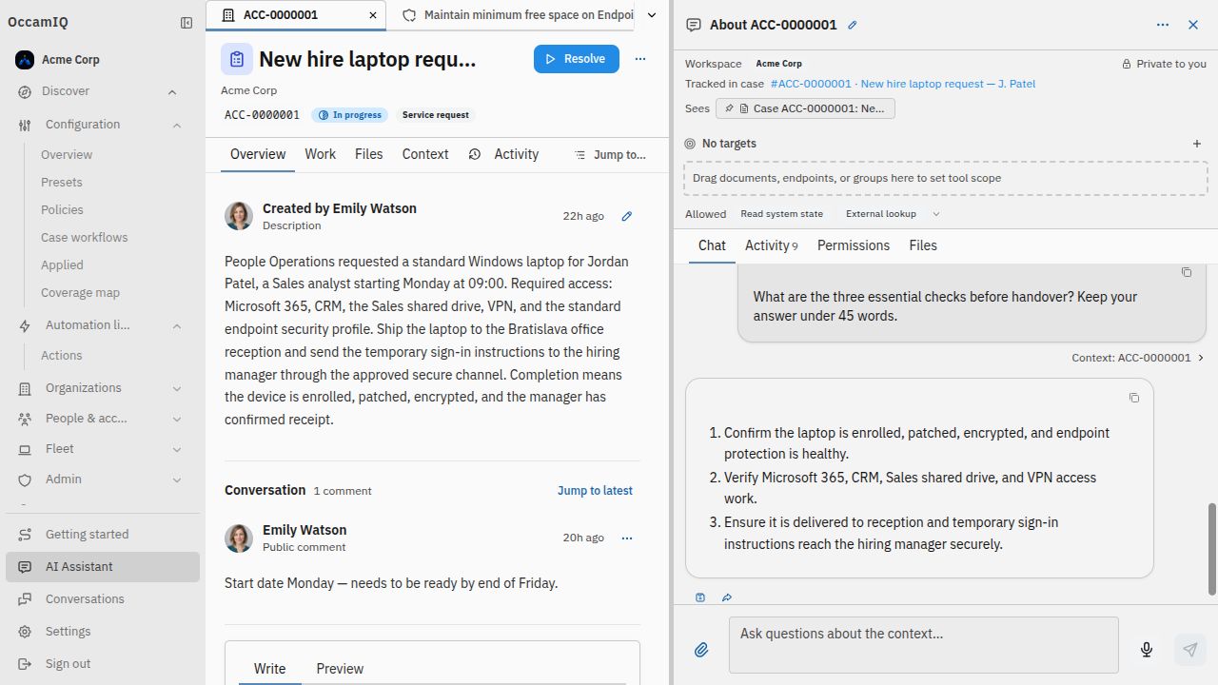The image size is (1218, 685).
Task: Expand the Allowed permissions chevron
Action: pyautogui.click(x=936, y=214)
